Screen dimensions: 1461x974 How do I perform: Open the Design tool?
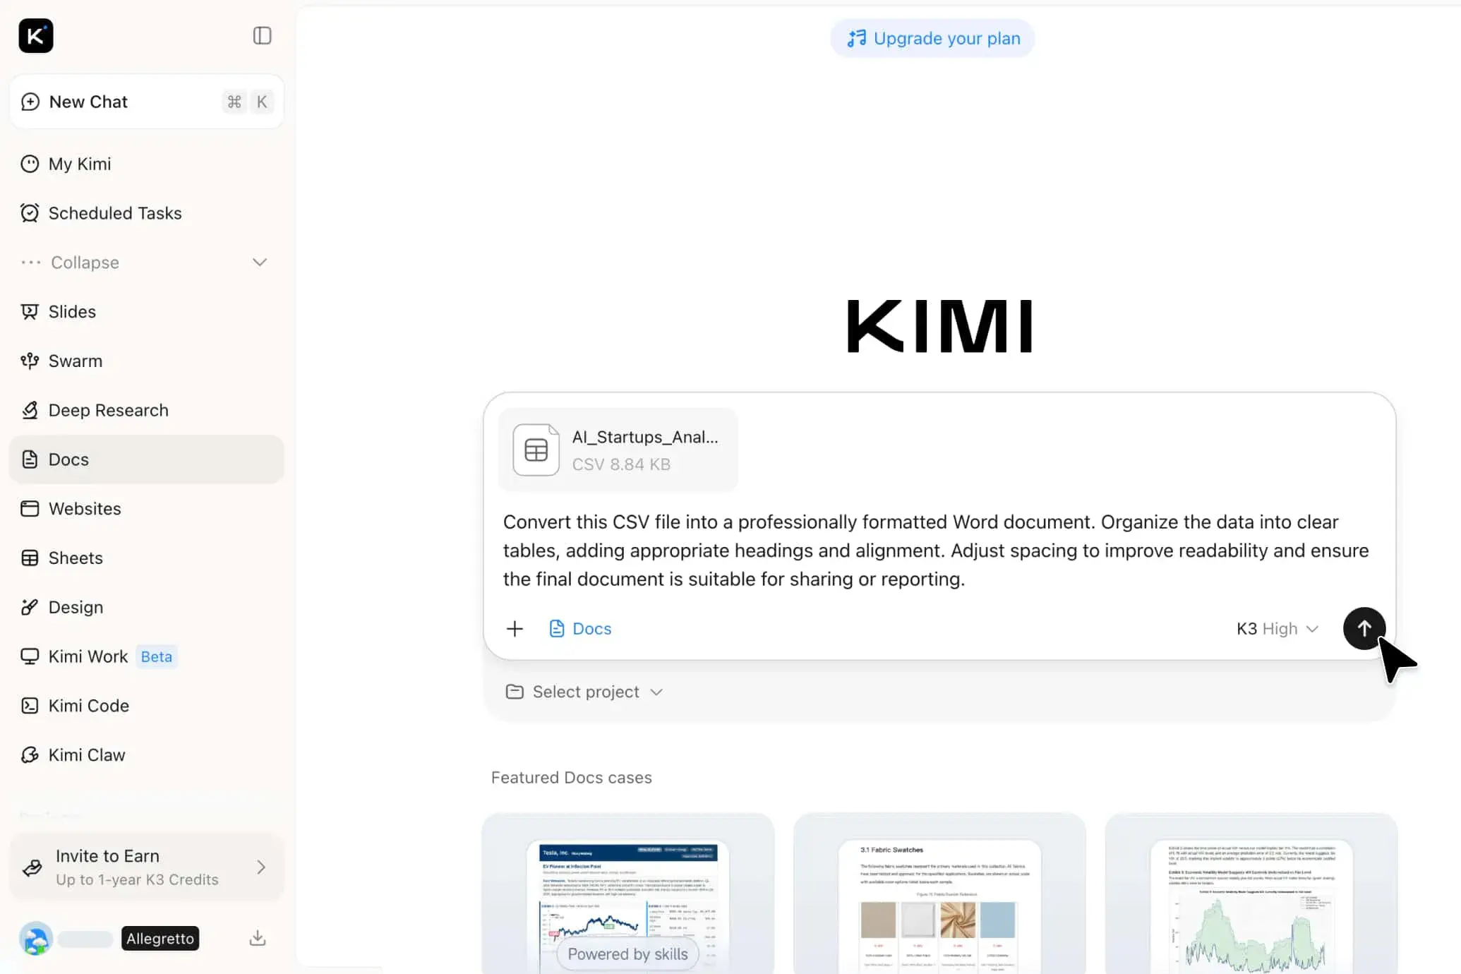(x=147, y=608)
